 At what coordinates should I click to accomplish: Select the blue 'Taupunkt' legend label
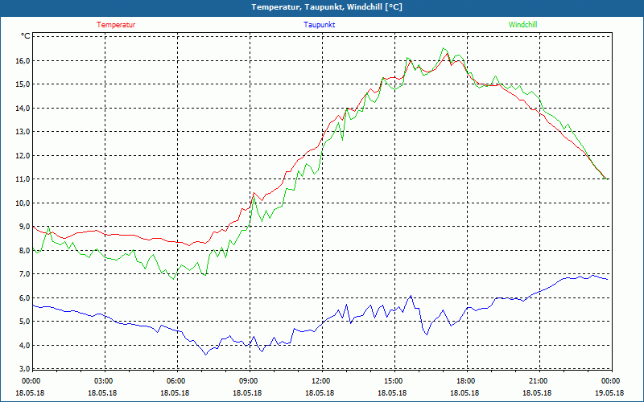[x=320, y=25]
